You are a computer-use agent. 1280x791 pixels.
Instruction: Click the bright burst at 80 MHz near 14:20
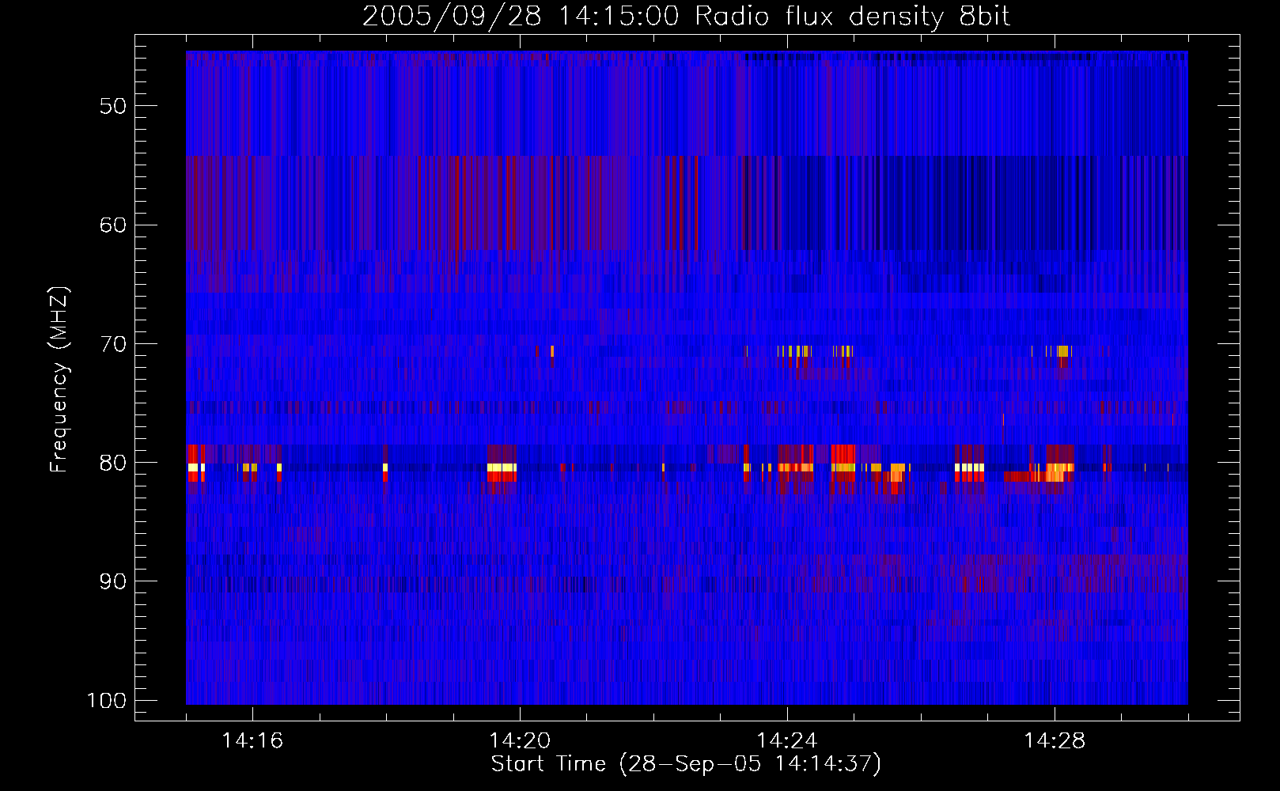pyautogui.click(x=502, y=472)
